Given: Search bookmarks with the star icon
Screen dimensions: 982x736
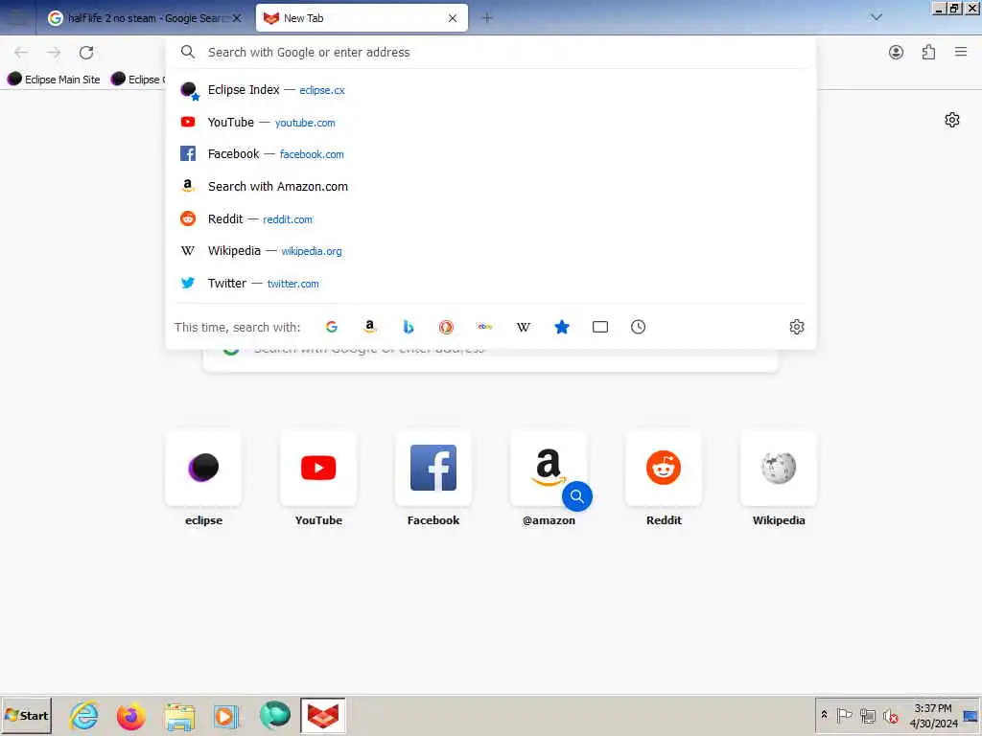Looking at the screenshot, I should pos(562,327).
